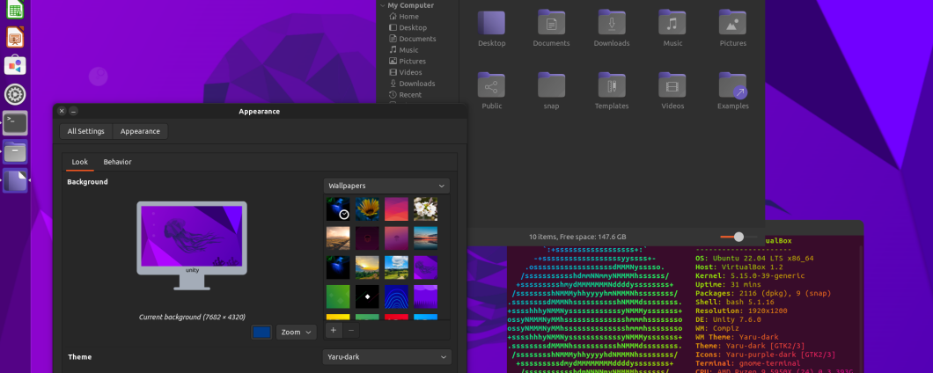Add a wallpaper with the plus button
The image size is (933, 373).
[334, 331]
